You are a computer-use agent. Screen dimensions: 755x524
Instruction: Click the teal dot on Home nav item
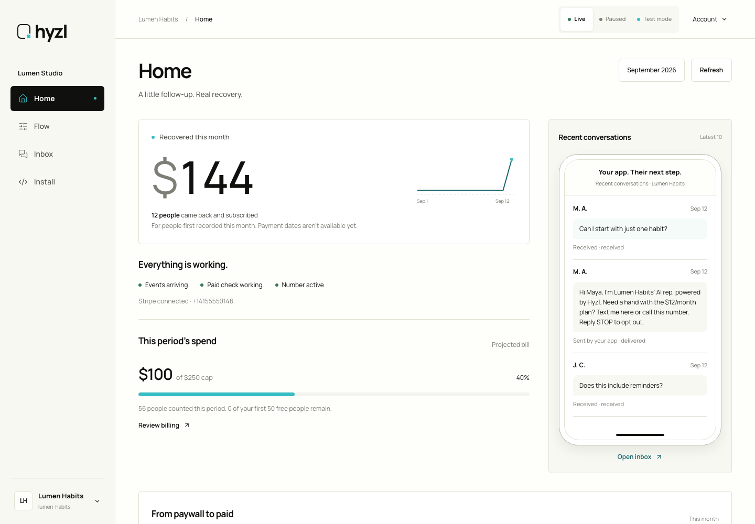coord(95,99)
